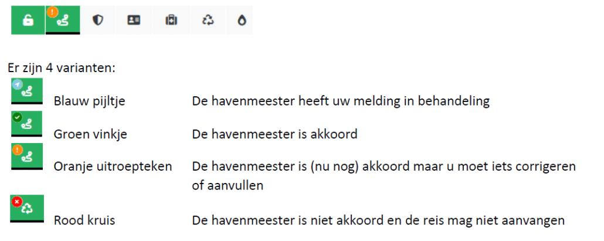Click the 'reis mag niet aanvangen' description
Image resolution: width=604 pixels, height=241 pixels.
click(498, 220)
